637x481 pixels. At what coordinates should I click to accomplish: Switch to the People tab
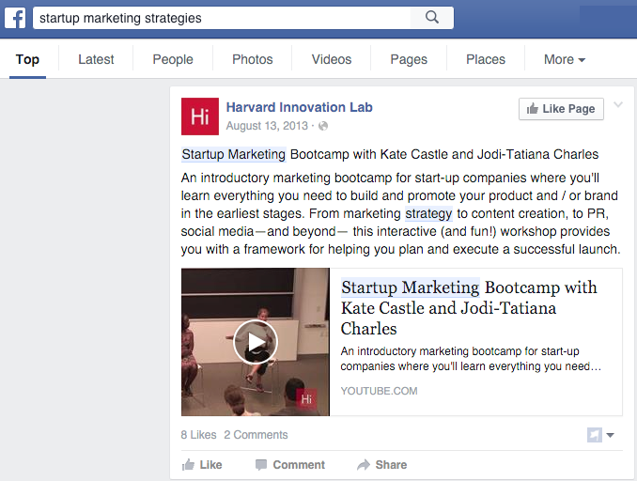point(173,59)
